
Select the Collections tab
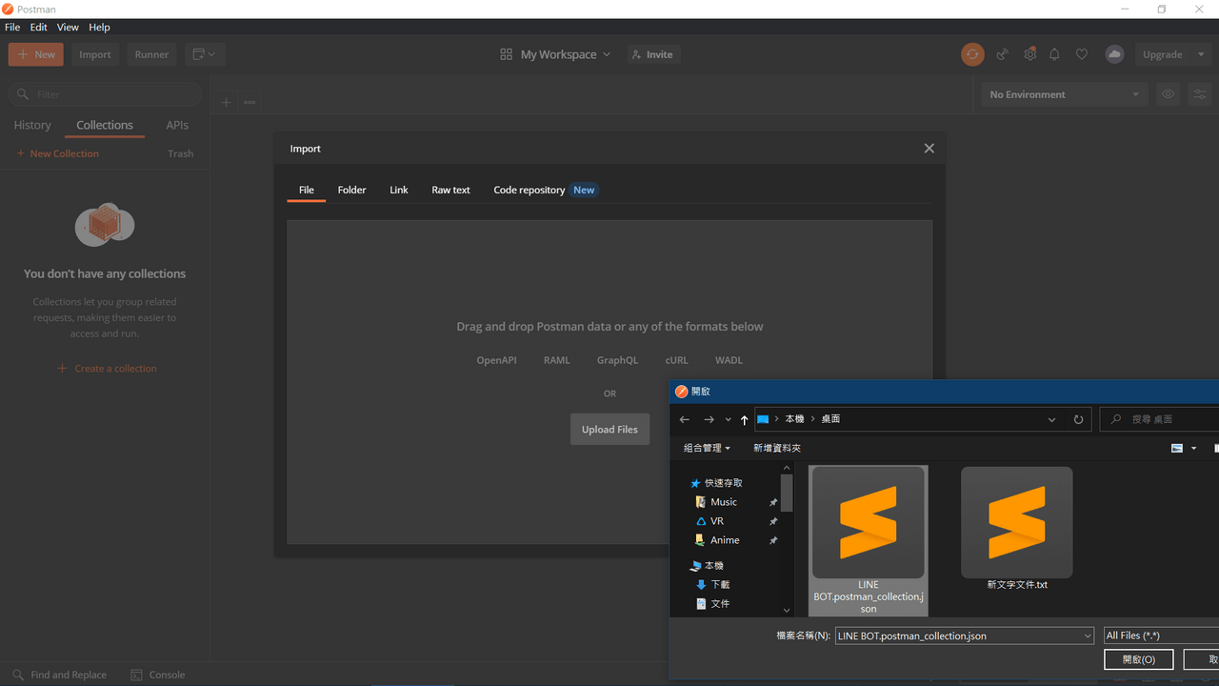(105, 125)
